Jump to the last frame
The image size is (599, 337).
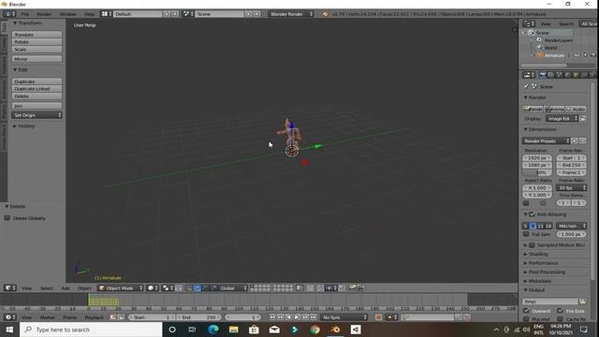coord(314,317)
